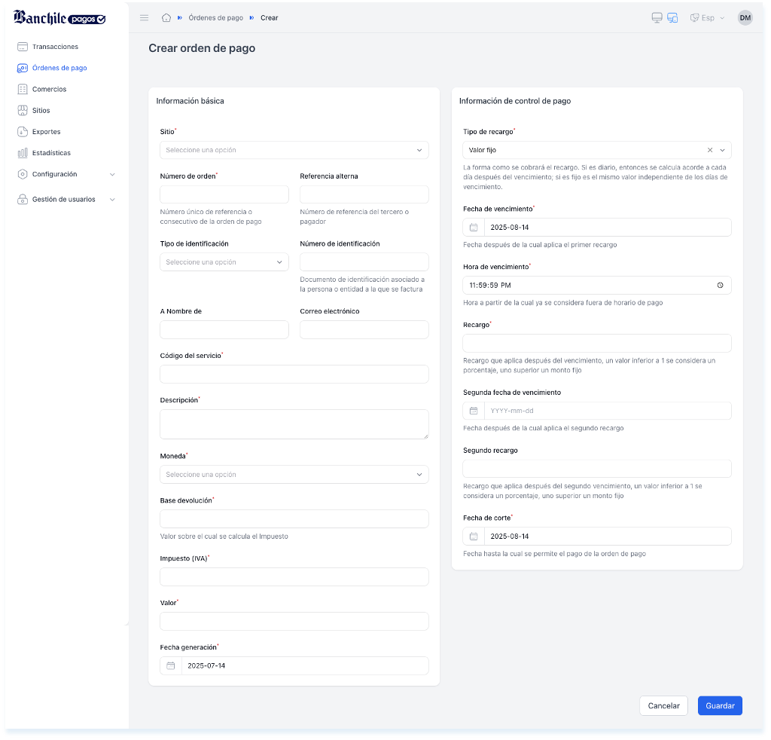Focus the Número de orden field
Image resolution: width=771 pixels, height=740 pixels.
[x=224, y=194]
